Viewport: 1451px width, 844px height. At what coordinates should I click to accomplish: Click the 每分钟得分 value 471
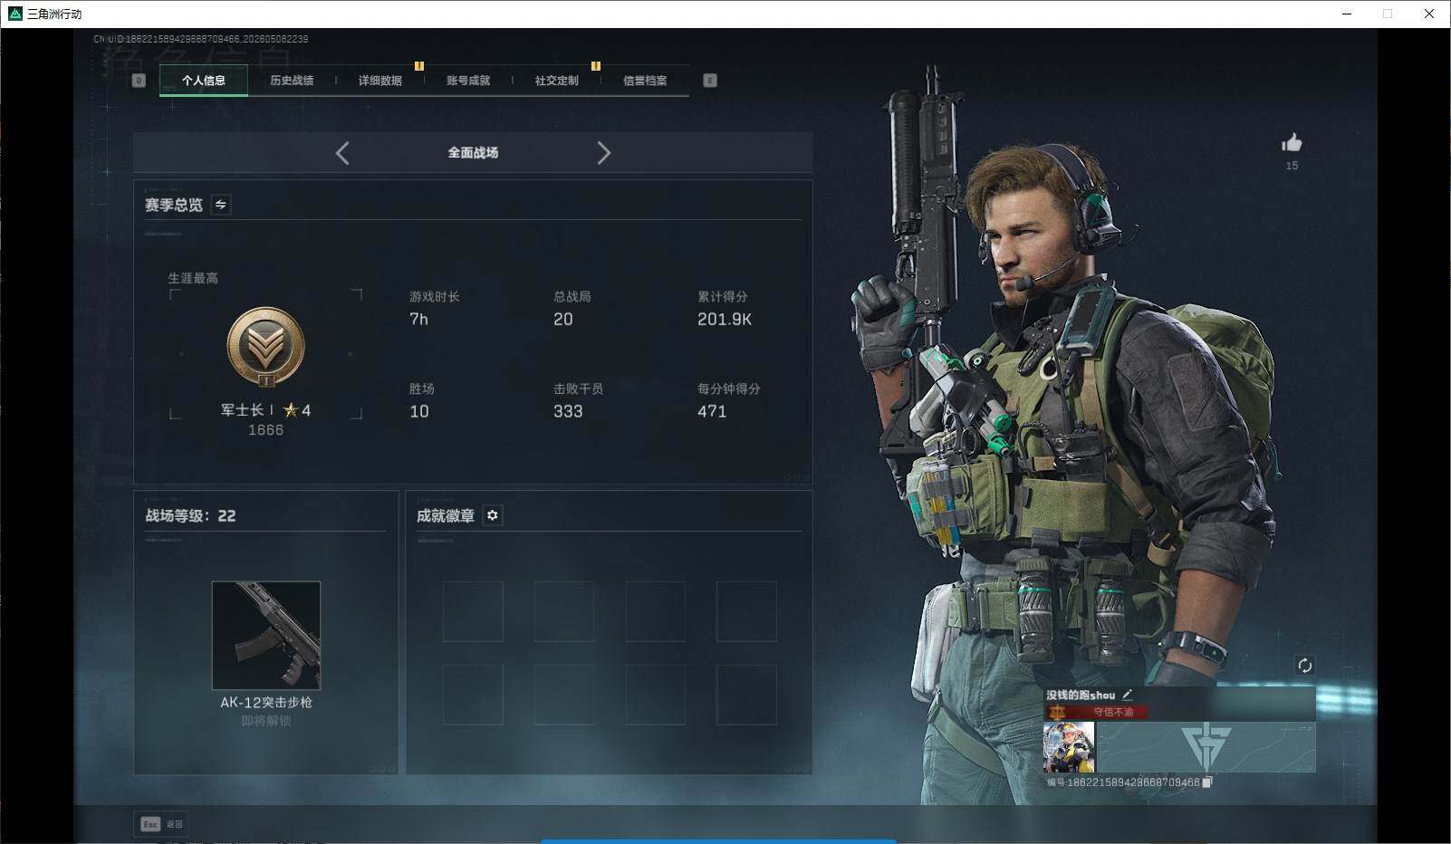click(712, 411)
